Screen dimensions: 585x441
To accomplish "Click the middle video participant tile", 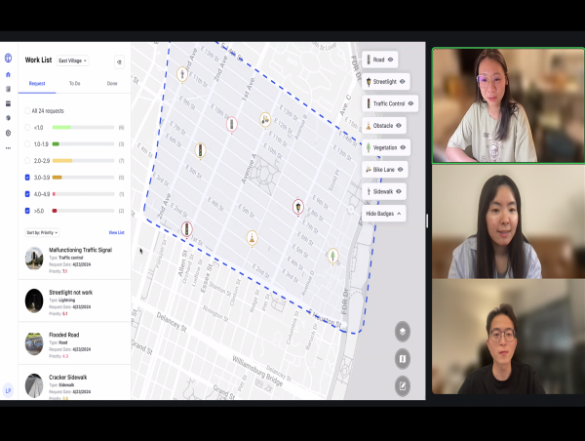I will (508, 221).
